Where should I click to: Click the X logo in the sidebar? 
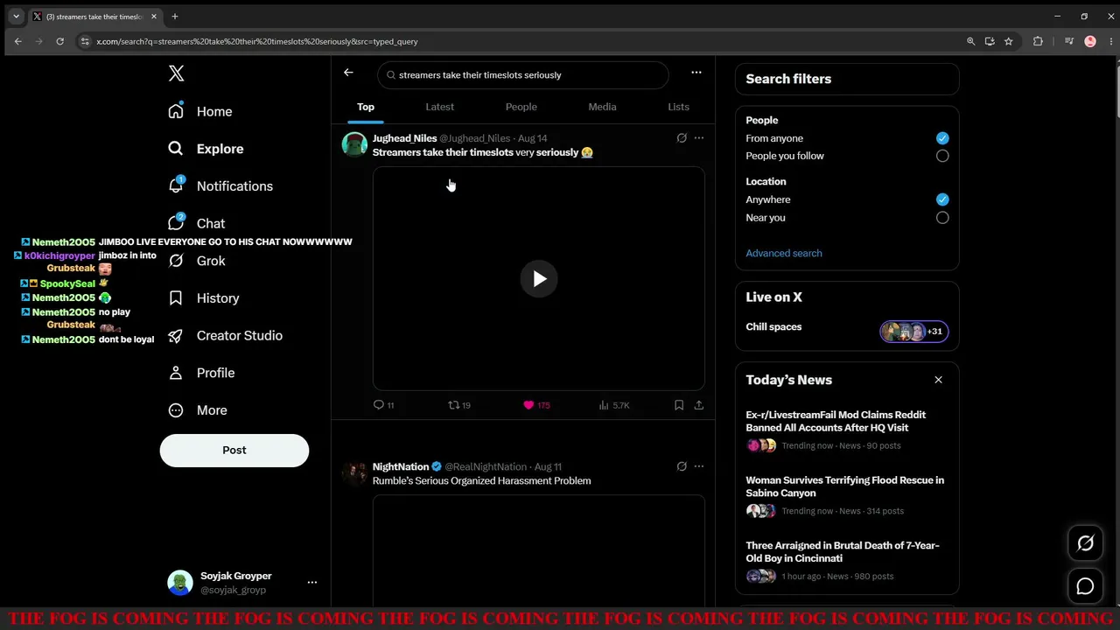click(176, 73)
